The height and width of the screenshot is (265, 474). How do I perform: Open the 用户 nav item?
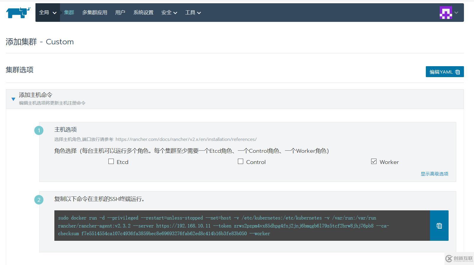pos(120,12)
